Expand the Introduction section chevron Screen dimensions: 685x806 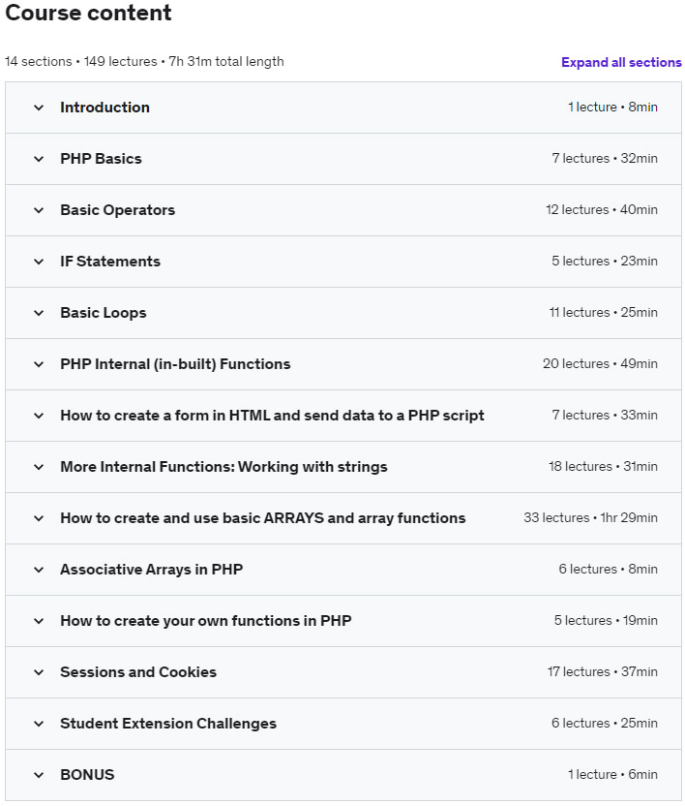tap(39, 108)
